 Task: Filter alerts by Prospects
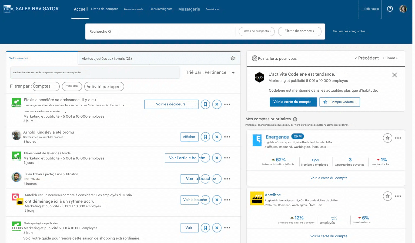(x=72, y=86)
